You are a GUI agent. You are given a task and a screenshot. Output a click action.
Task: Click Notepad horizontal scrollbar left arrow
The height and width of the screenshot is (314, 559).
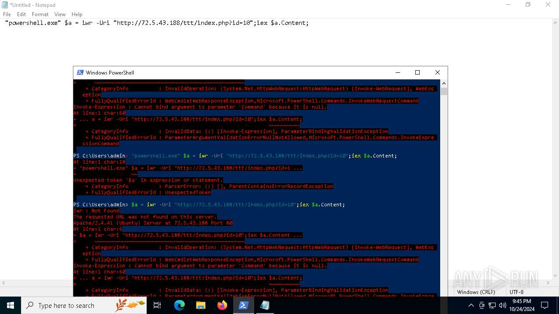click(x=3, y=283)
